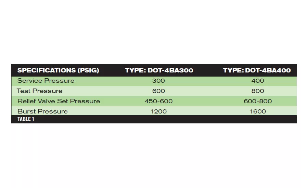Click the TABLE 1 caption
The width and height of the screenshot is (308, 188).
pyautogui.click(x=26, y=119)
